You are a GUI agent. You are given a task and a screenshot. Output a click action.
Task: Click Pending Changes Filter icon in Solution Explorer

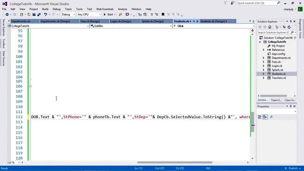pyautogui.click(x=277, y=27)
